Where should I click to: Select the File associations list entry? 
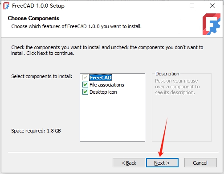click(x=107, y=85)
